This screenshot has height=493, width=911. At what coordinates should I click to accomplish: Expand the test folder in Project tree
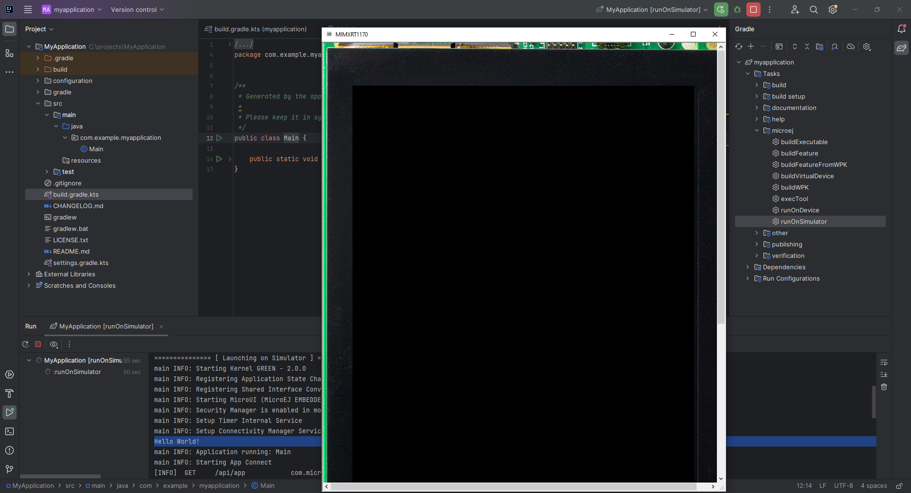pyautogui.click(x=47, y=172)
